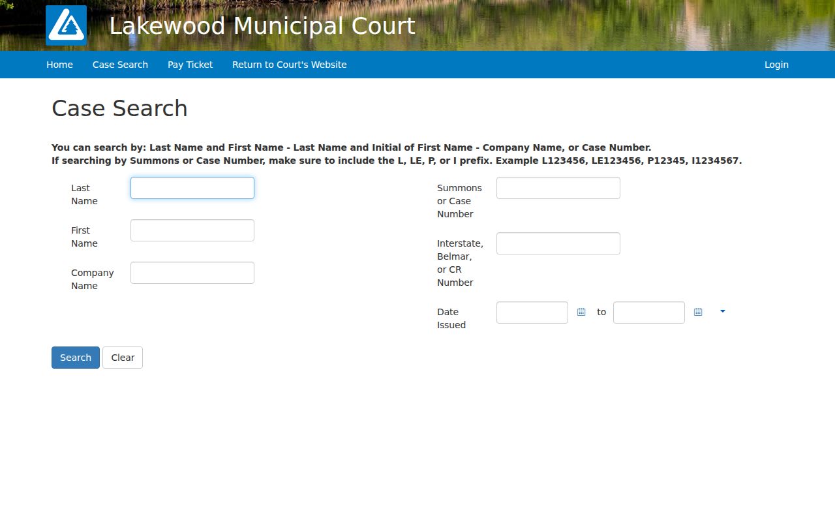
Task: Focus the Company Name input field
Action: pyautogui.click(x=192, y=273)
